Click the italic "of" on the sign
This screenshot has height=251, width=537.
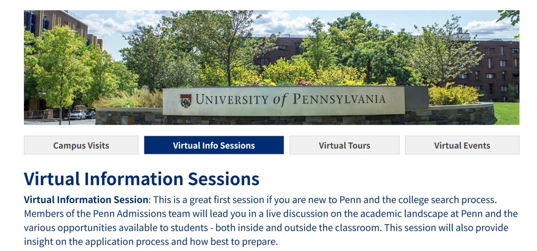tap(281, 100)
